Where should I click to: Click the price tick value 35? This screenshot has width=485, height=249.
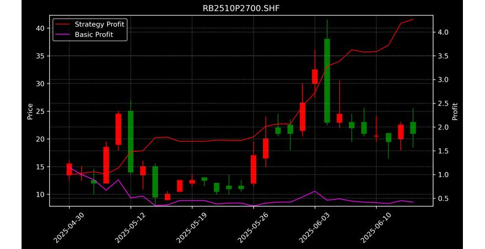41,56
